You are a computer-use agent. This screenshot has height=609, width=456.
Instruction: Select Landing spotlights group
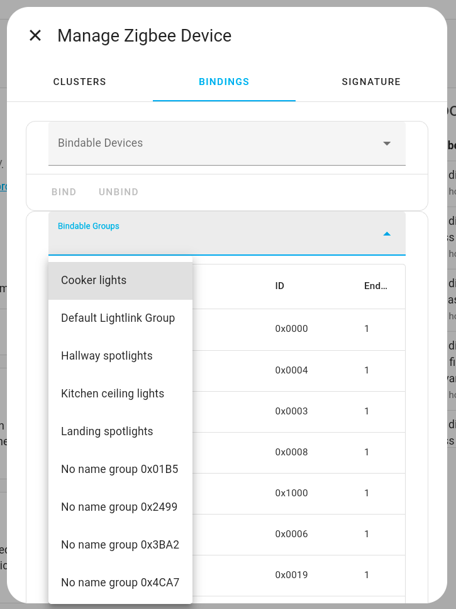[x=107, y=431]
